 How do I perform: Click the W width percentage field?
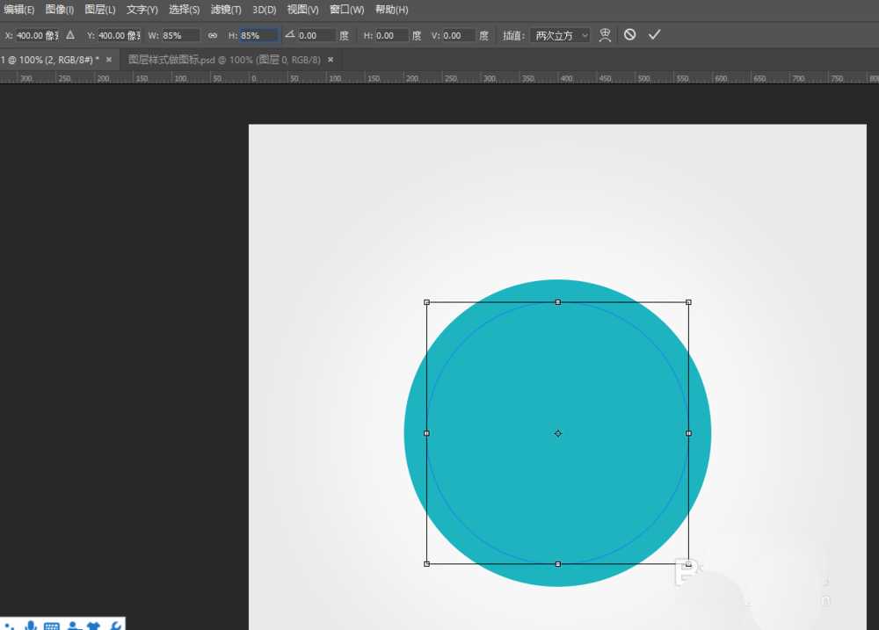pos(180,36)
